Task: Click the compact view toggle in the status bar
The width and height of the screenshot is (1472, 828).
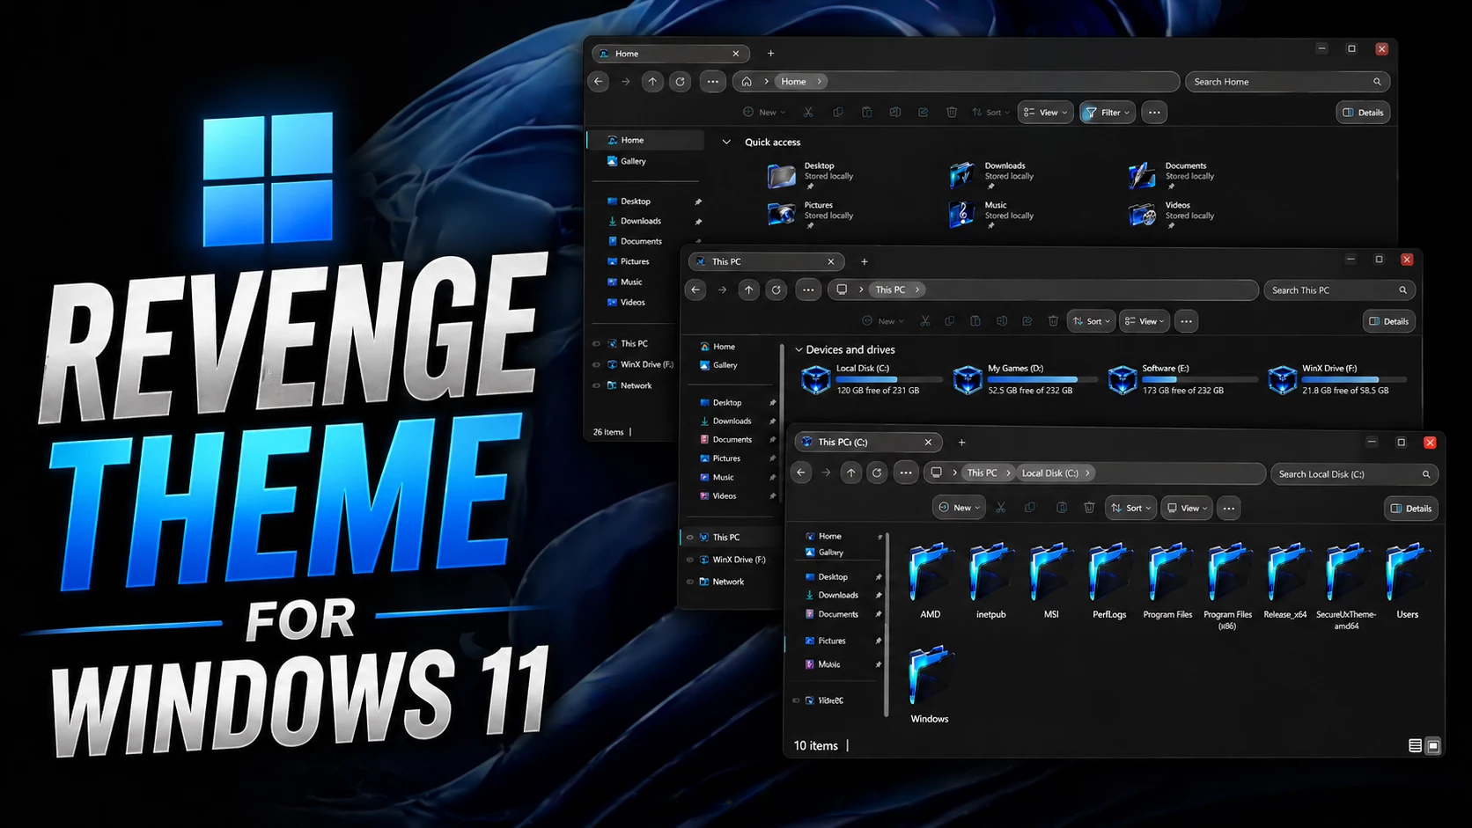Action: (1432, 745)
